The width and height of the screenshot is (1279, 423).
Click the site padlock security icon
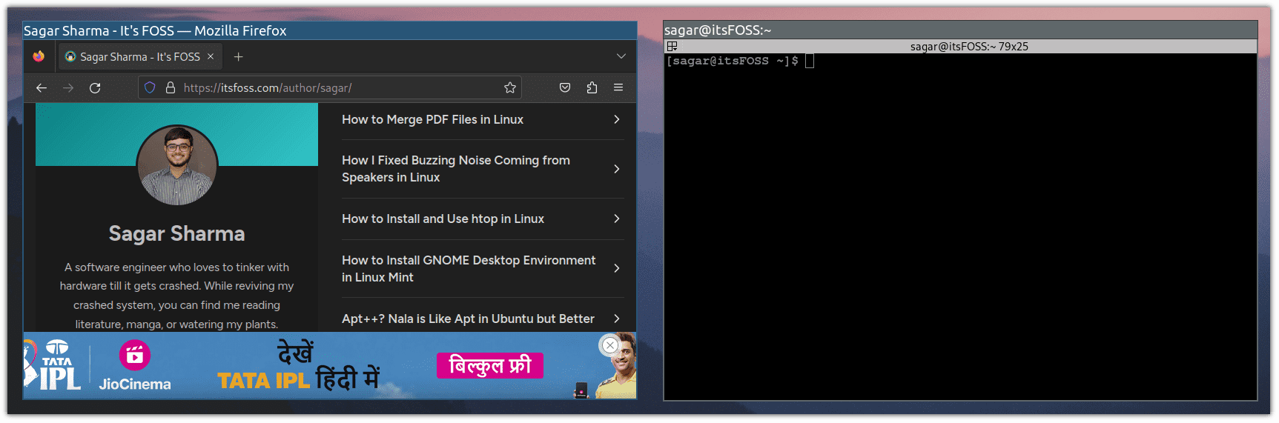(171, 87)
